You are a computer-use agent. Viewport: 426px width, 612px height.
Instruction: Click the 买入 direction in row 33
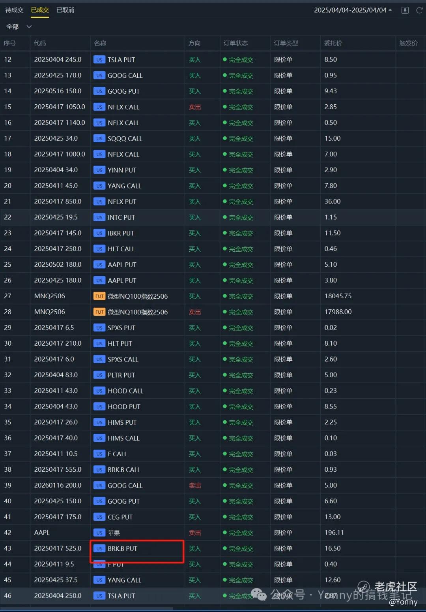[x=195, y=391]
